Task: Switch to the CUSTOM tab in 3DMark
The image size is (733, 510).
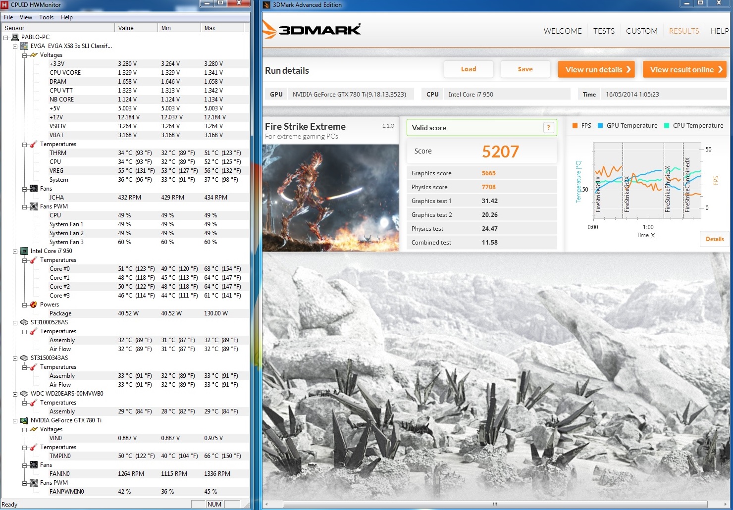Action: (x=641, y=31)
